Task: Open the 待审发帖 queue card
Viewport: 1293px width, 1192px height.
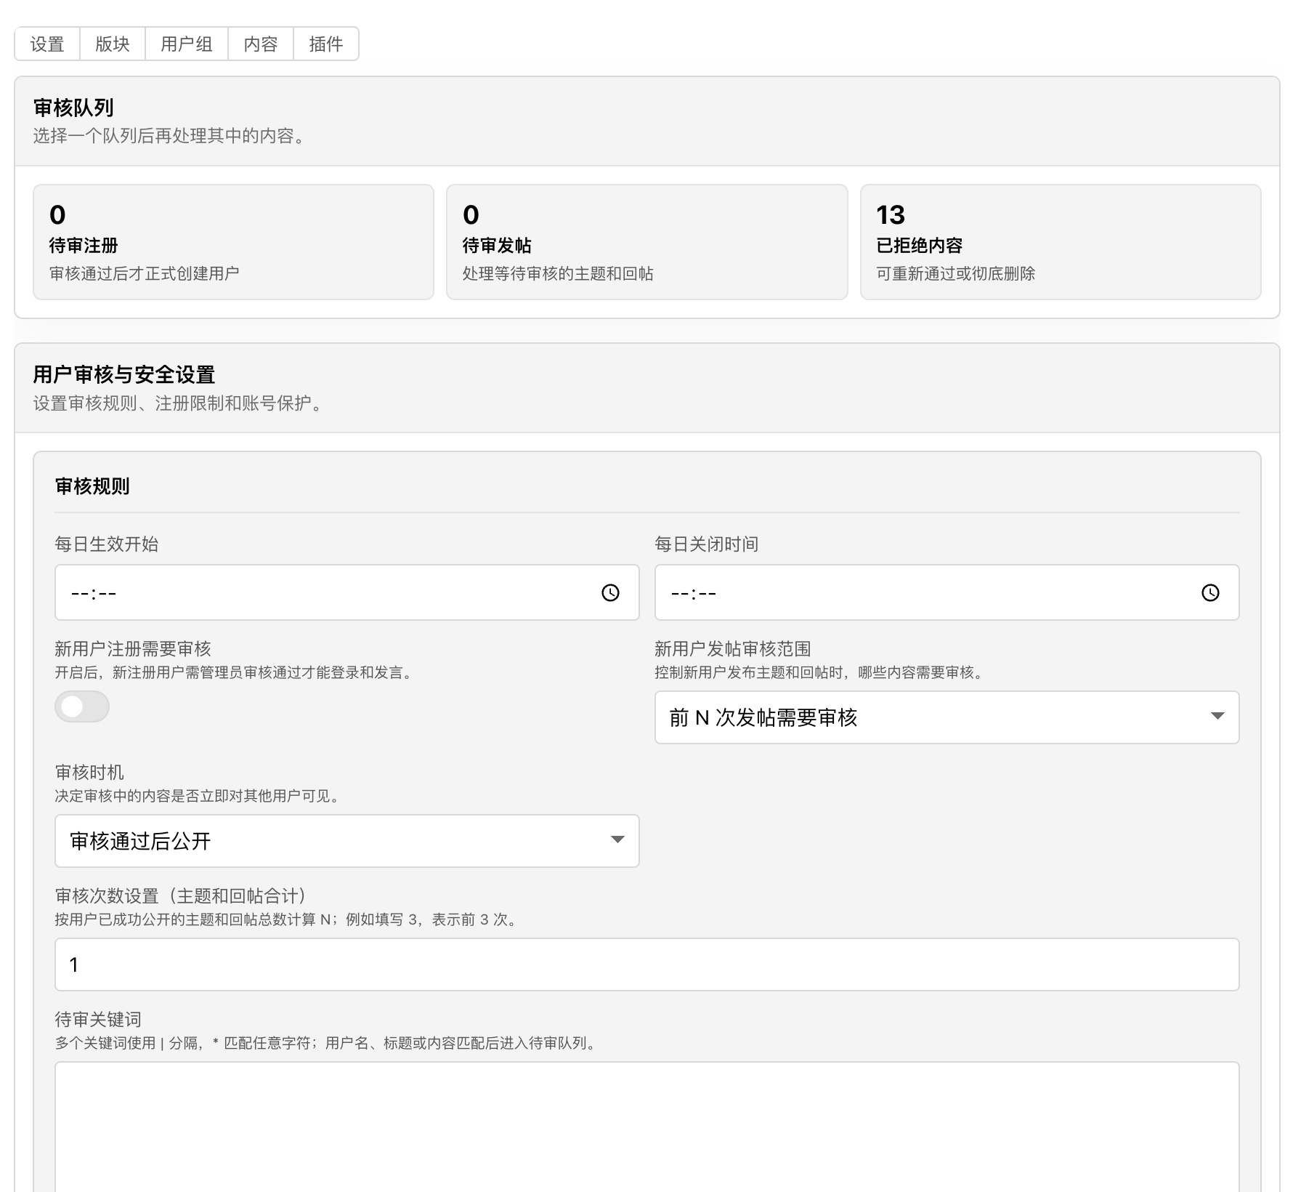Action: (x=647, y=242)
